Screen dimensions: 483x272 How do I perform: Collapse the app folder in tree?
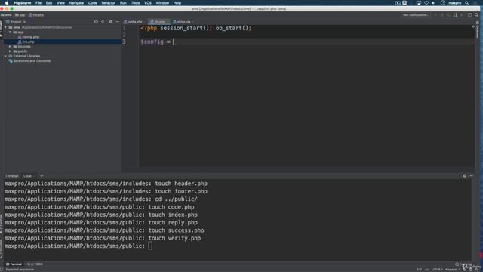(10, 32)
